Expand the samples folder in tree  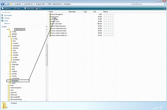tap(10, 55)
